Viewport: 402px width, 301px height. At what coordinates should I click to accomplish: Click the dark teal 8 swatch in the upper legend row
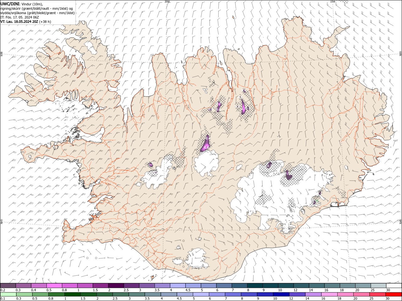pos(255,286)
